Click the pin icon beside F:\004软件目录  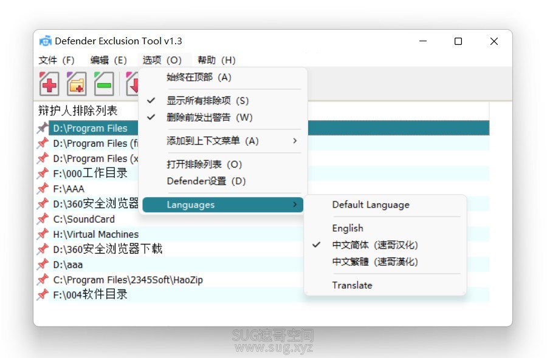tap(43, 295)
